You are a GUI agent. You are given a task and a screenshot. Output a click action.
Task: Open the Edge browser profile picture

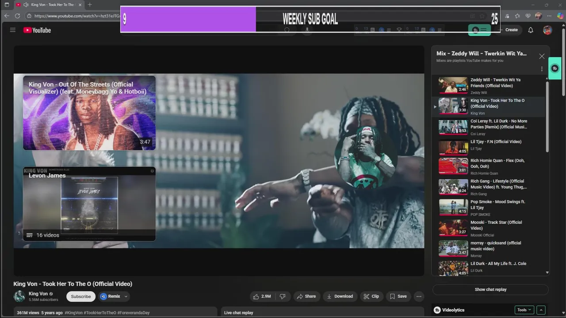pos(539,16)
